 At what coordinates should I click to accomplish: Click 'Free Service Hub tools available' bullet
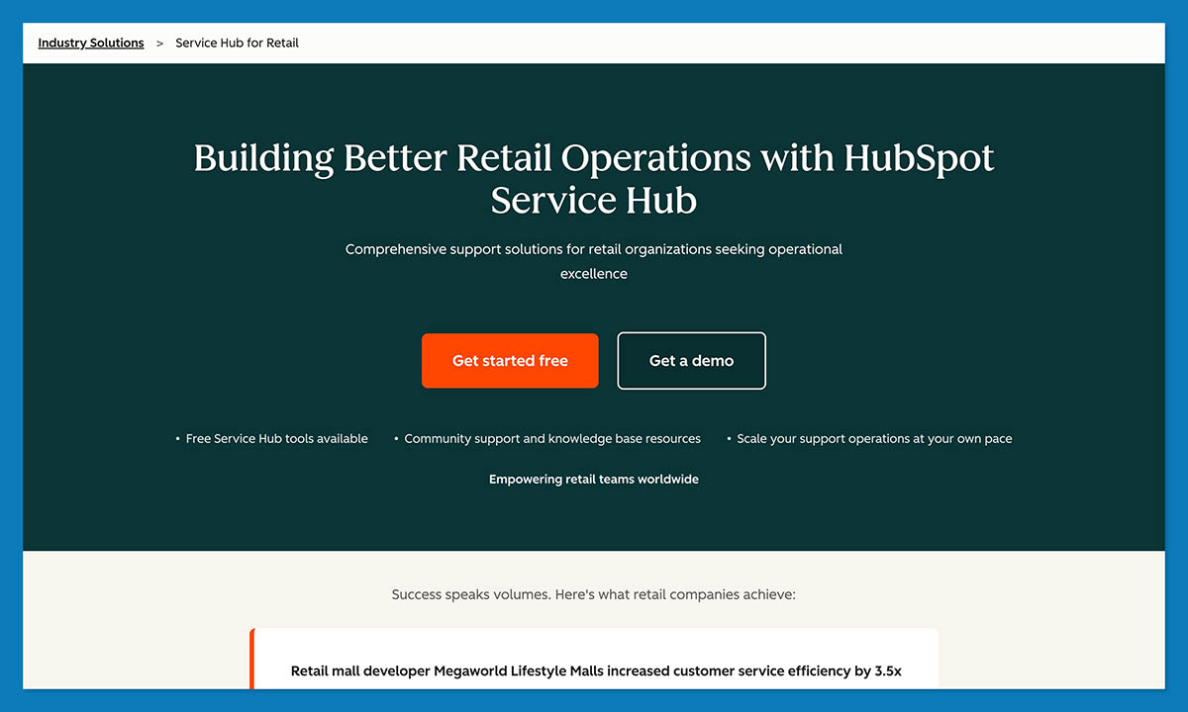pos(276,439)
